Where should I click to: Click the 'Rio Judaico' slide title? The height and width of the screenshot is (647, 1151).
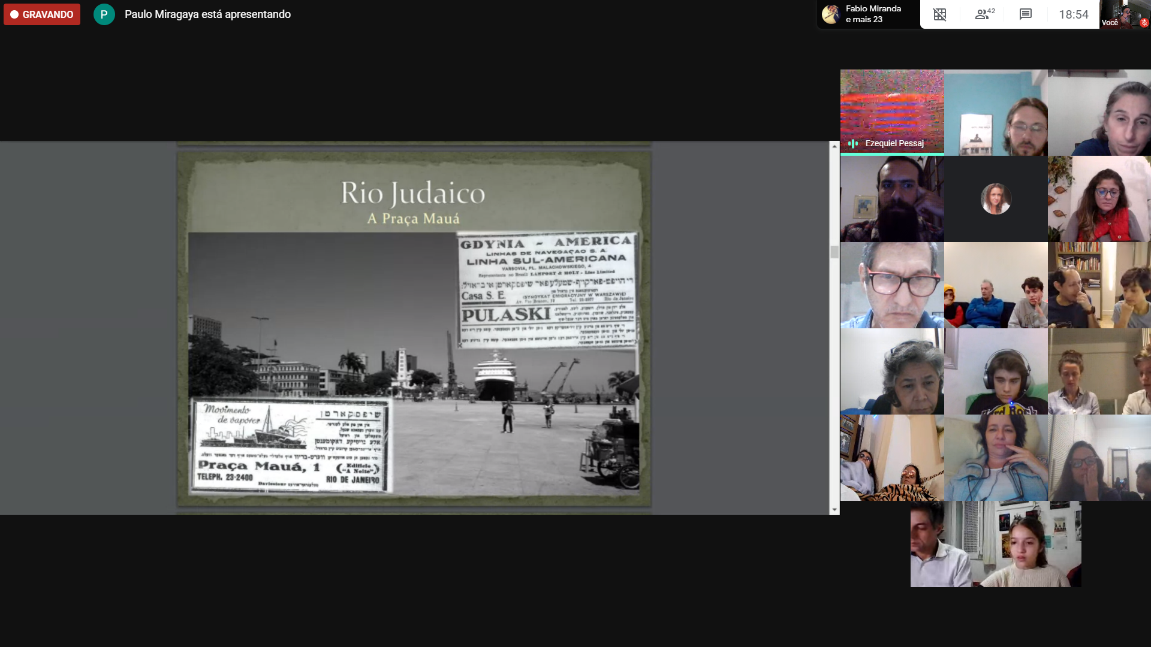click(413, 194)
